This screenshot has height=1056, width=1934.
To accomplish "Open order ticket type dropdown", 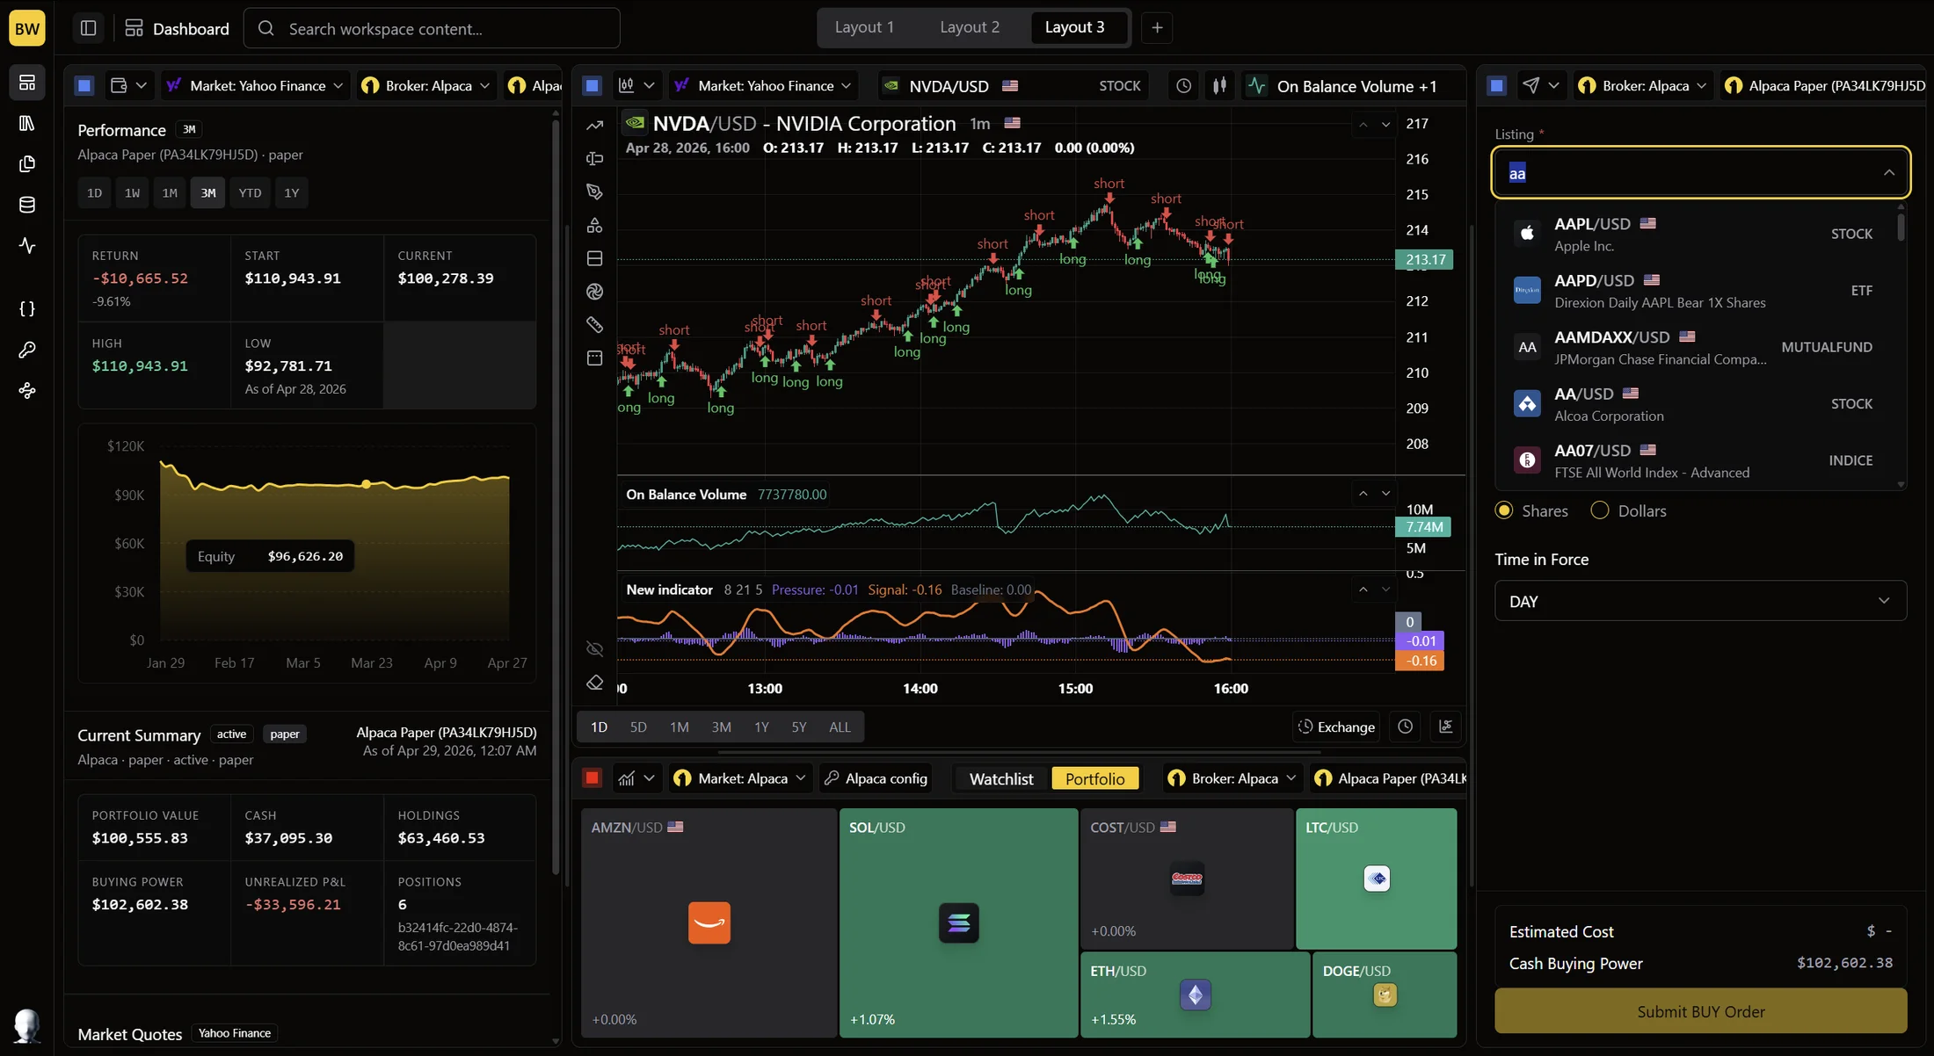I will click(x=1540, y=86).
